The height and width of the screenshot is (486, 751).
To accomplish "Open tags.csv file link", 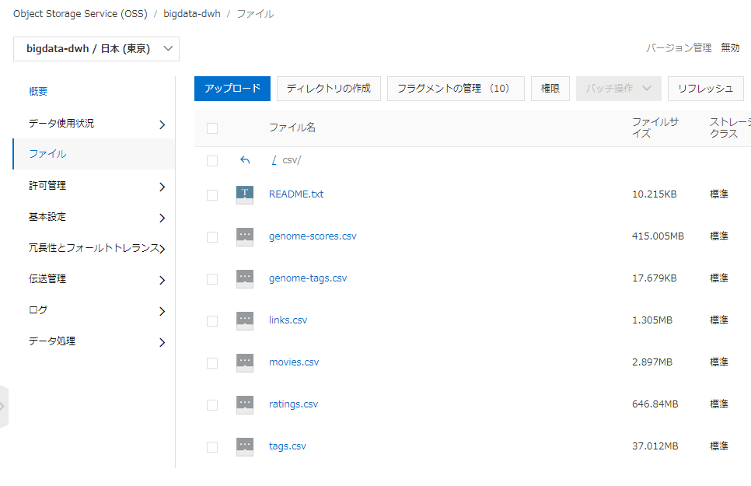I will 288,446.
